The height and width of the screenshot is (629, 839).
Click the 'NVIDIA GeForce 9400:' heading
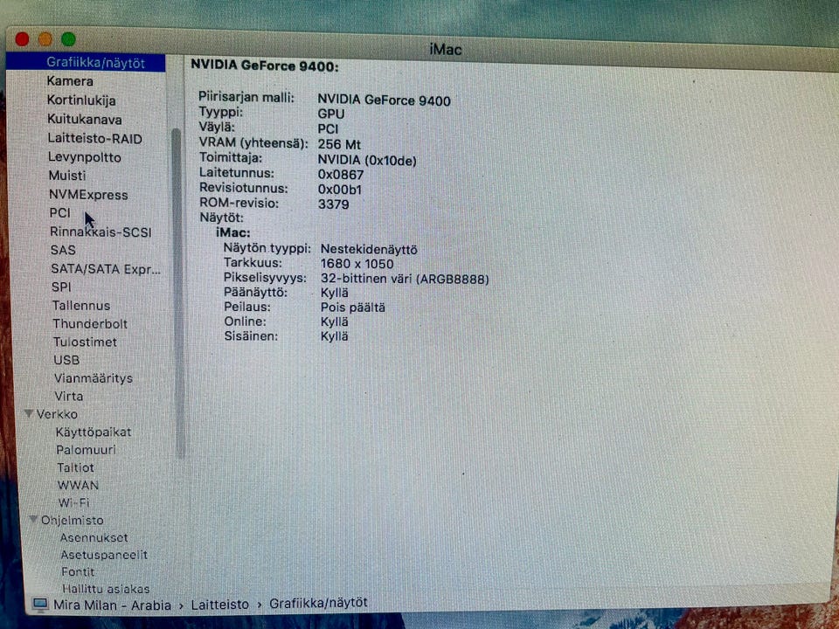click(x=265, y=66)
